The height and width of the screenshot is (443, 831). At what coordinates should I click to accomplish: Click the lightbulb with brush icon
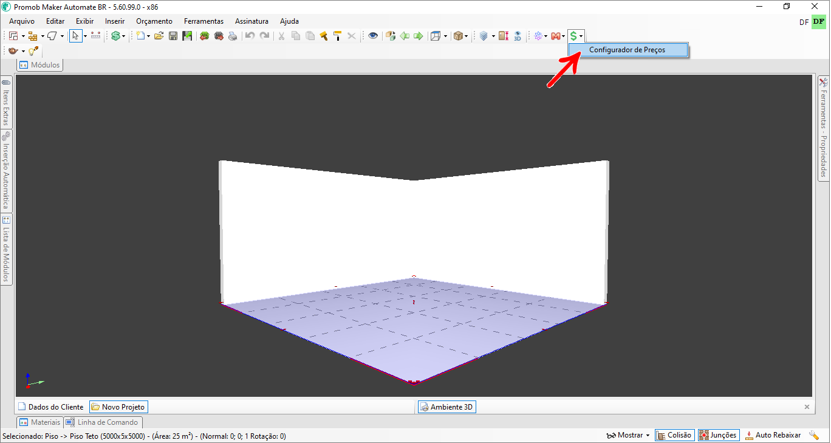[x=33, y=51]
